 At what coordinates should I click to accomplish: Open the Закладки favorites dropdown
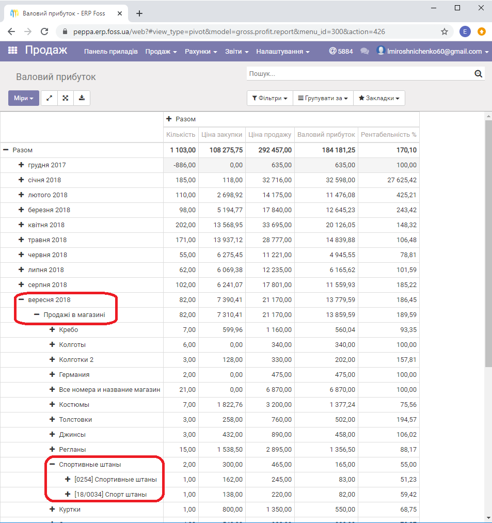click(x=379, y=98)
